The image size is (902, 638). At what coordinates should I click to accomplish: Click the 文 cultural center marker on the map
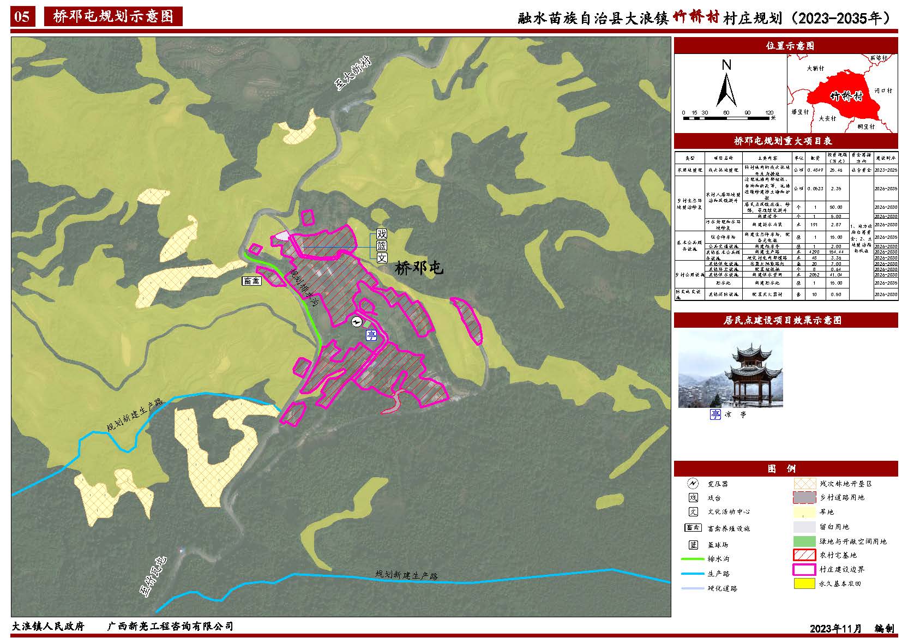pos(382,258)
